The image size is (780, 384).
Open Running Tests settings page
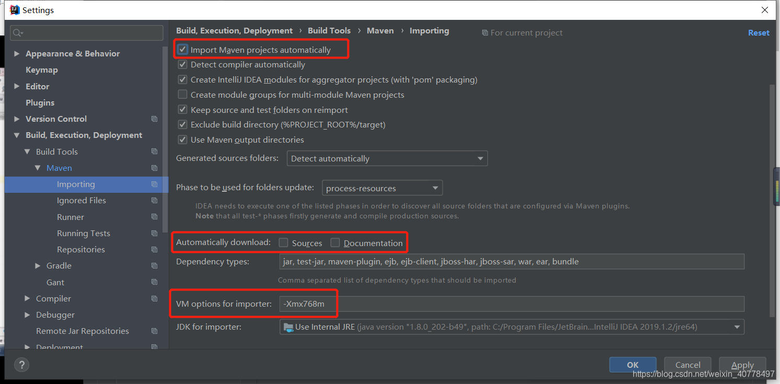[x=84, y=233]
